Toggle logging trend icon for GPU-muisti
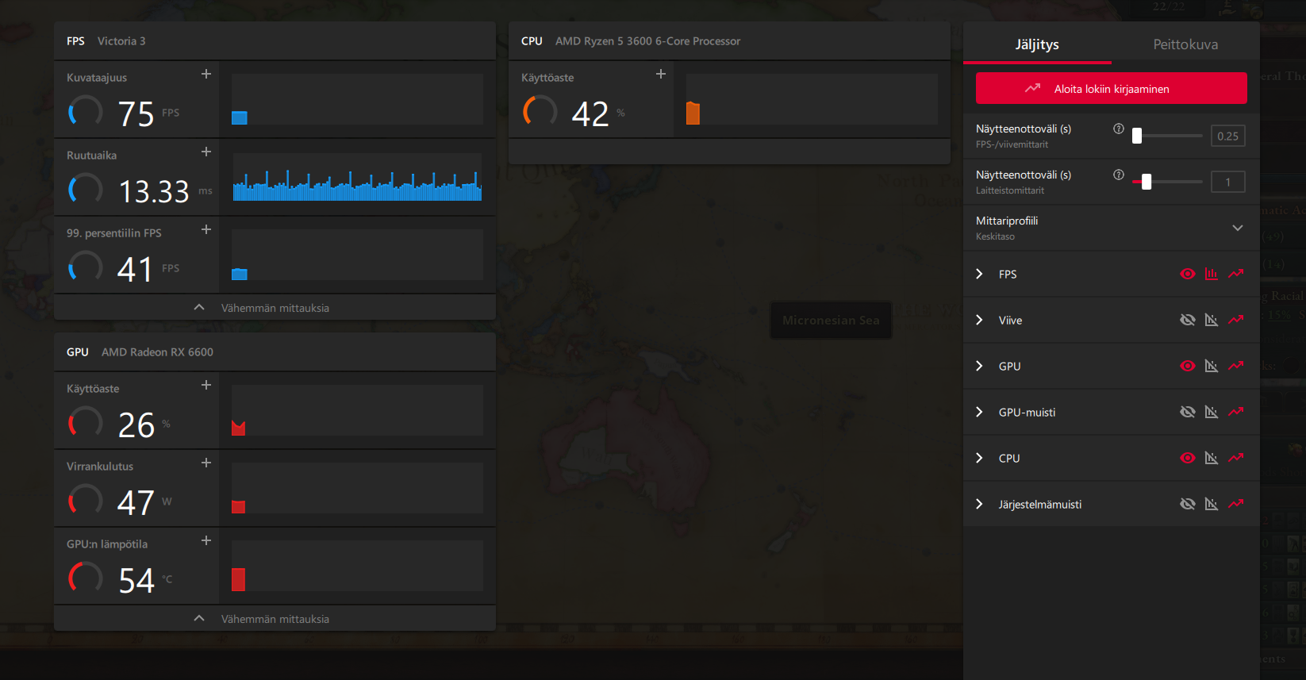This screenshot has width=1306, height=680. (1236, 412)
